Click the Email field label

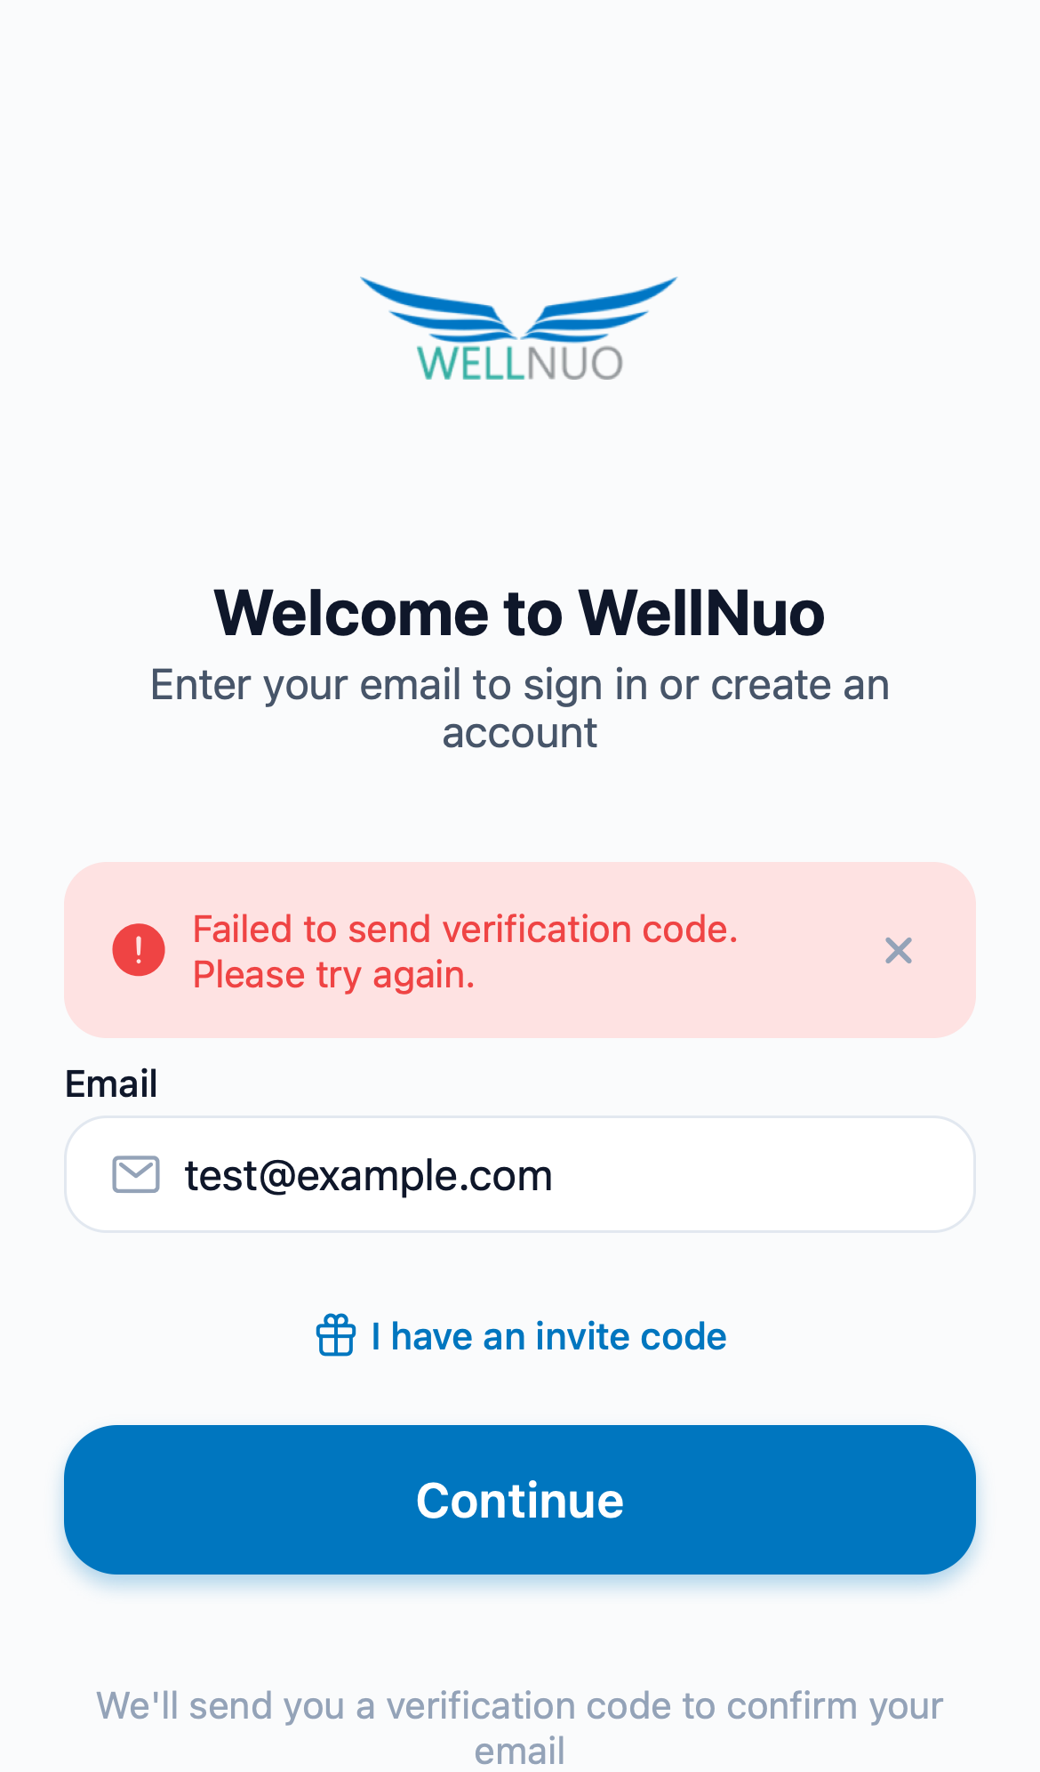click(111, 1083)
